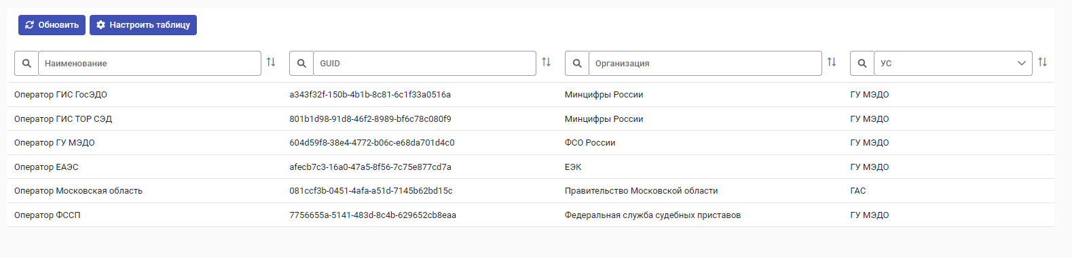This screenshot has height=258, width=1072.
Task: Sort table by GUID column
Action: [546, 62]
